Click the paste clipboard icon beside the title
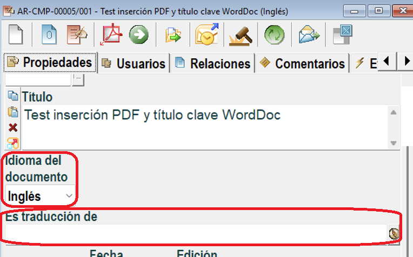Image resolution: width=413 pixels, height=257 pixels. 12,112
